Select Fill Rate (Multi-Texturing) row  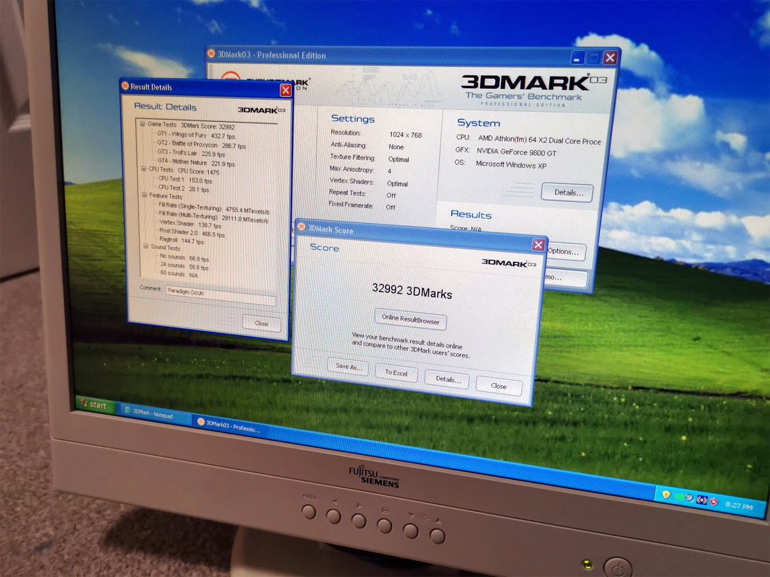[214, 218]
